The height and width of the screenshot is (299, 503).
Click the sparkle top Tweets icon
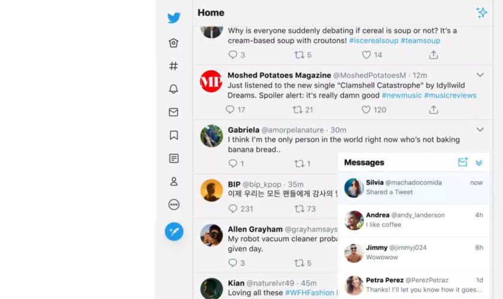pyautogui.click(x=481, y=13)
